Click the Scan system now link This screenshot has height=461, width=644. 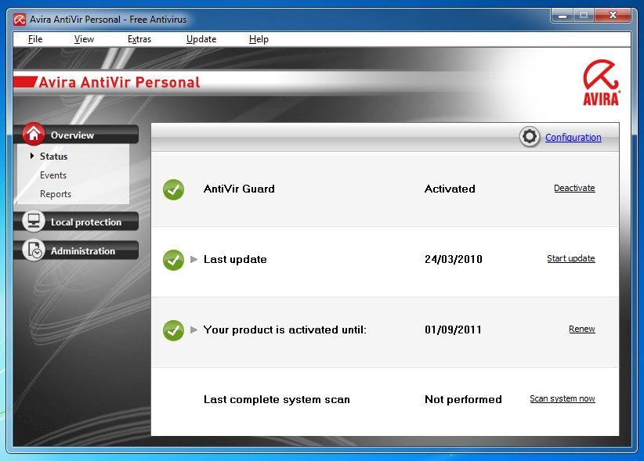(x=562, y=399)
